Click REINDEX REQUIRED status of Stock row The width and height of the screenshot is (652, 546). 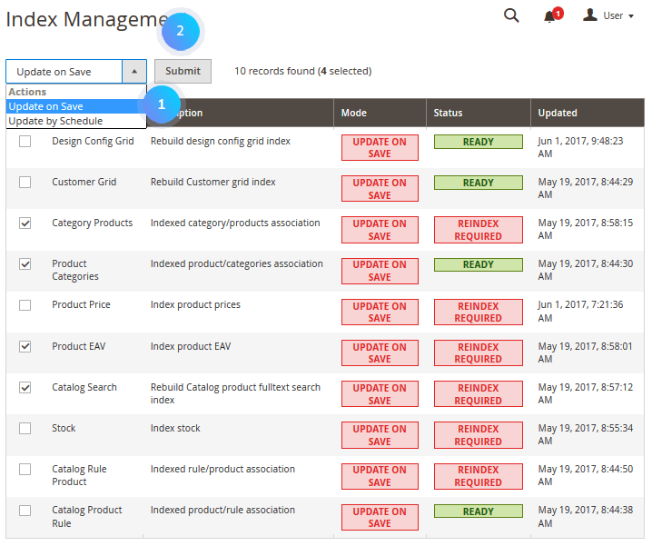479,435
